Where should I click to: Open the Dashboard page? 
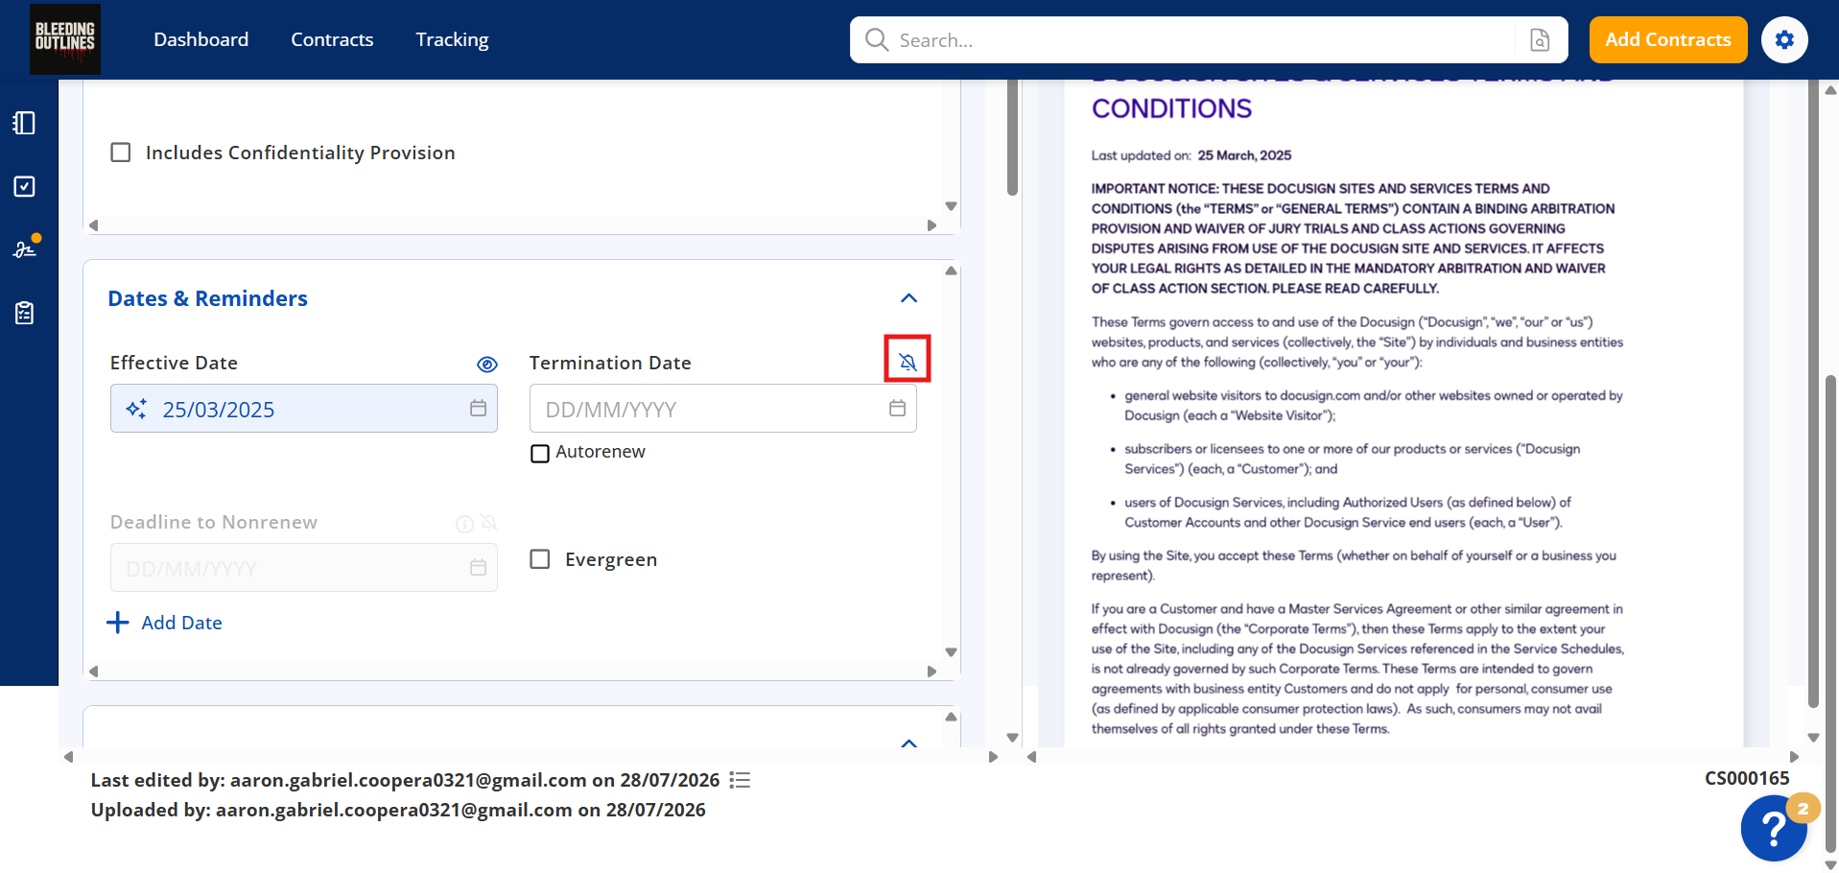coord(201,39)
